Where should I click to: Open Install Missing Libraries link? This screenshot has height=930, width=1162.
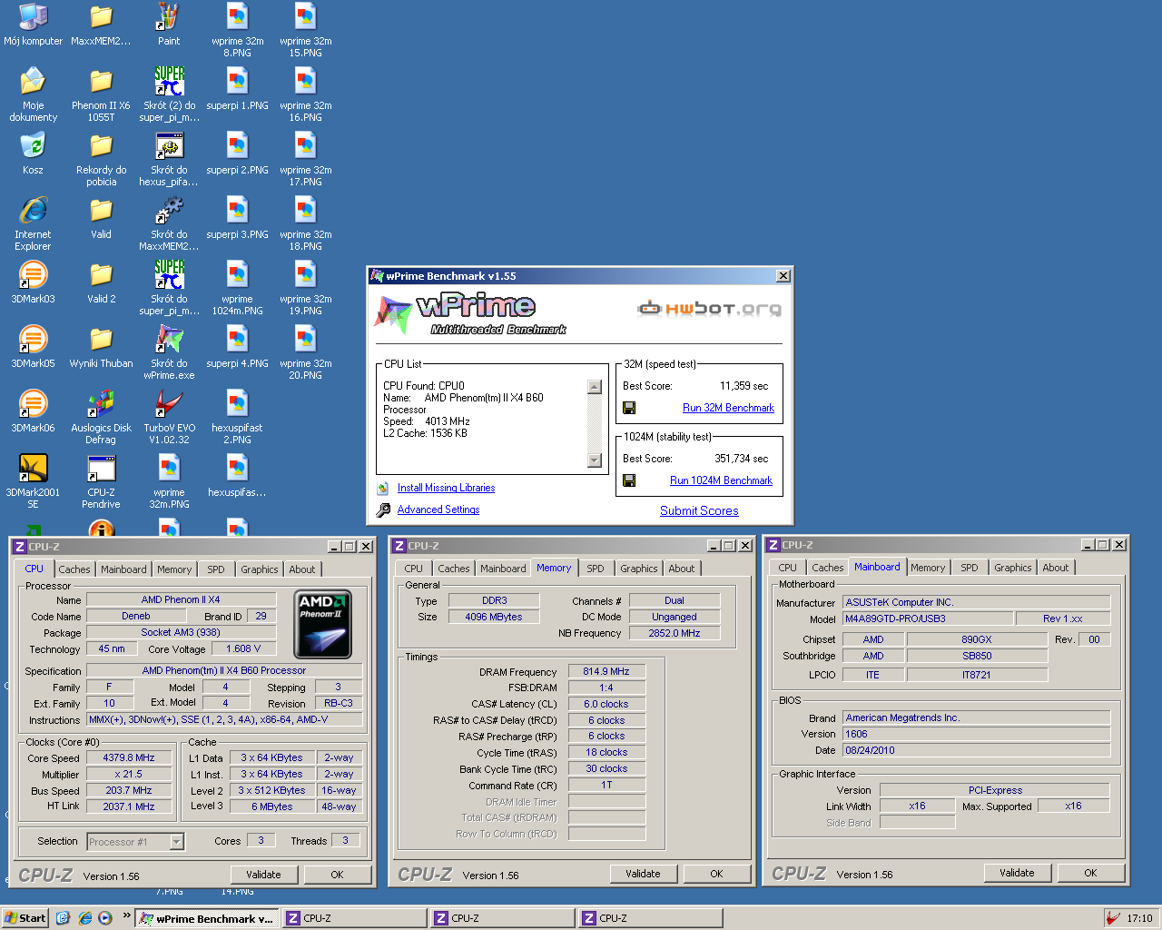pyautogui.click(x=446, y=488)
